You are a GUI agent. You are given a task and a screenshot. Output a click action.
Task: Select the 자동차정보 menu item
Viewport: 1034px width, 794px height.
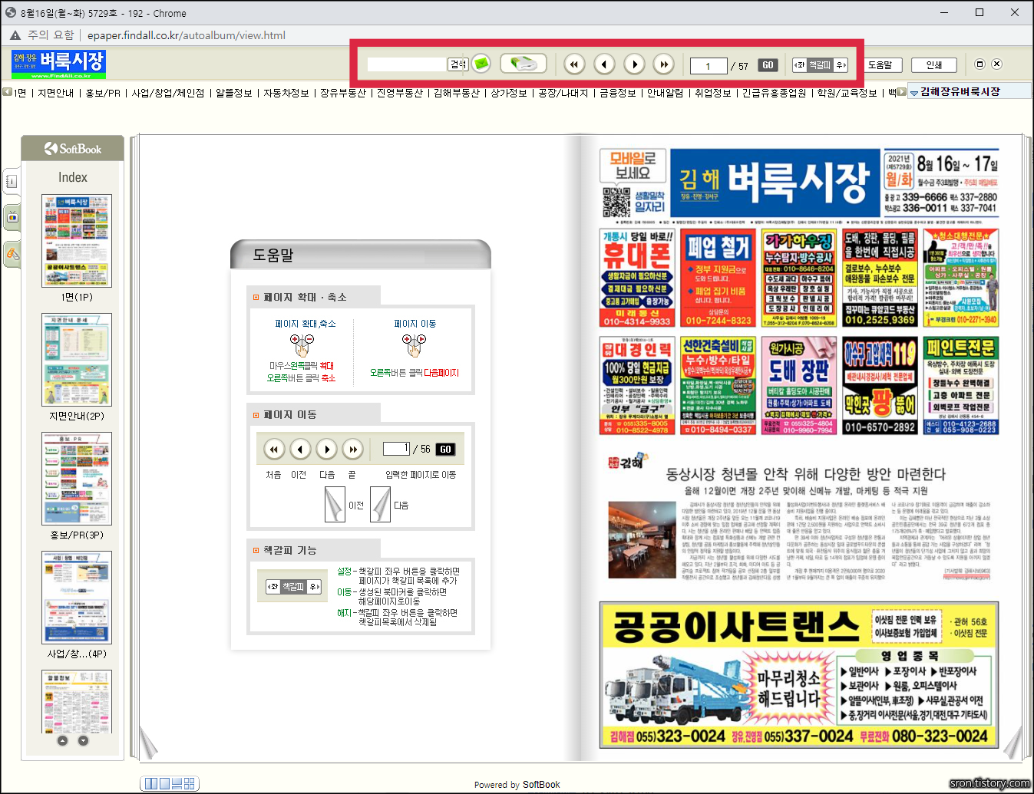(x=286, y=93)
